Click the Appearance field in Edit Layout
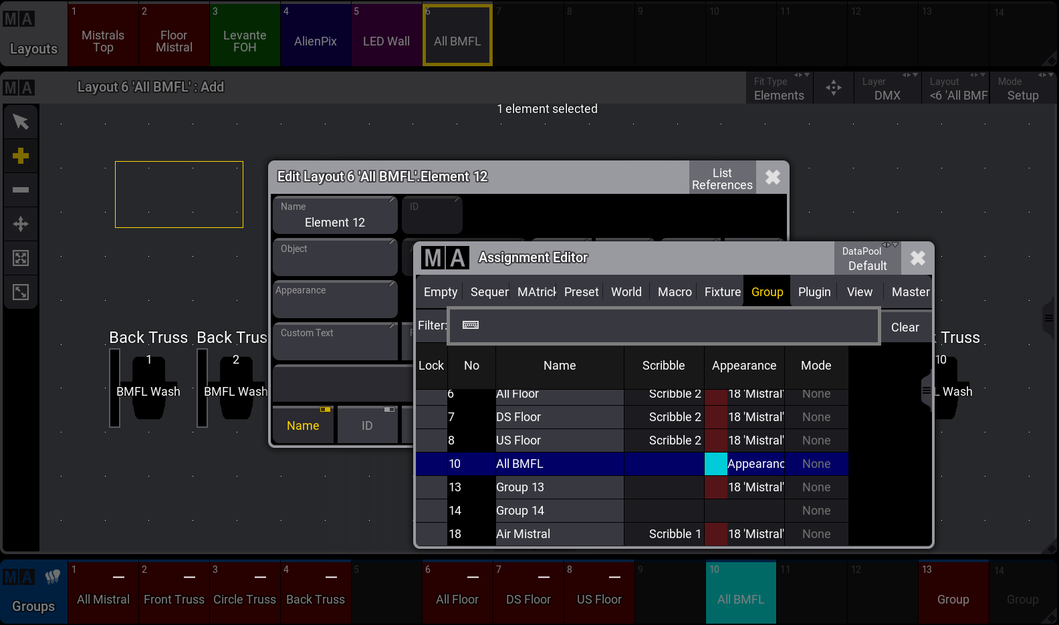The height and width of the screenshot is (625, 1059). pos(335,299)
